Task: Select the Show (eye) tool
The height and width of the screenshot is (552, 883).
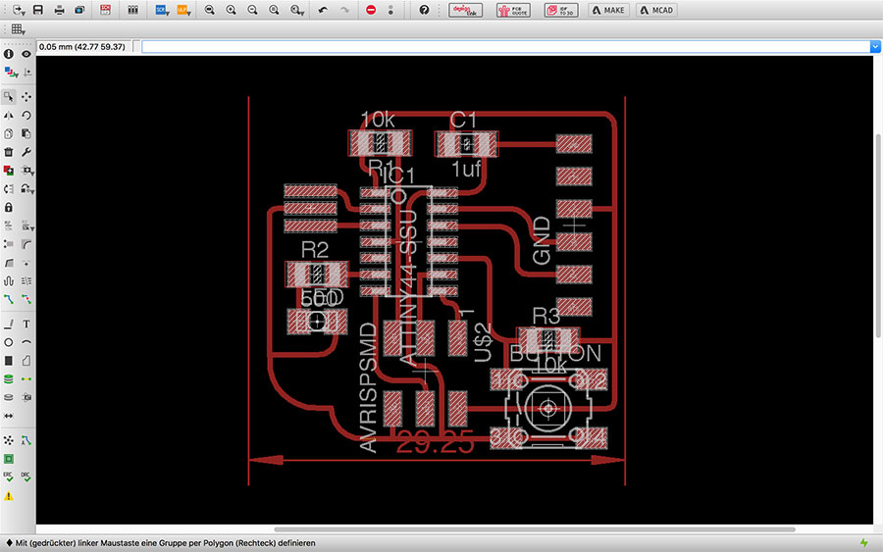Action: 26,54
